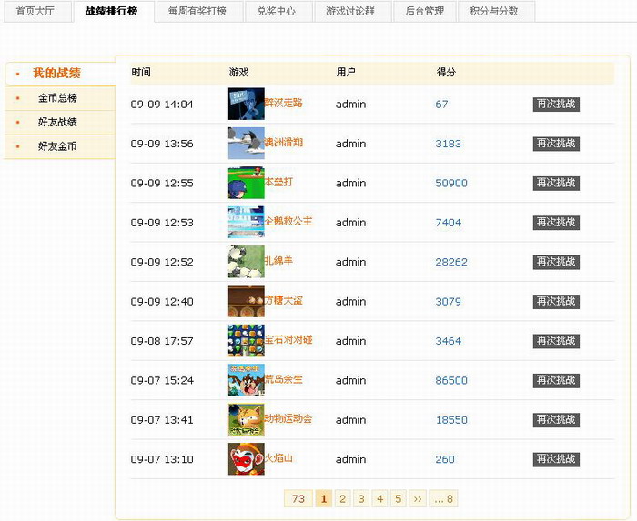The image size is (637, 521).
Task: Click the score 50900
Action: 451,183
